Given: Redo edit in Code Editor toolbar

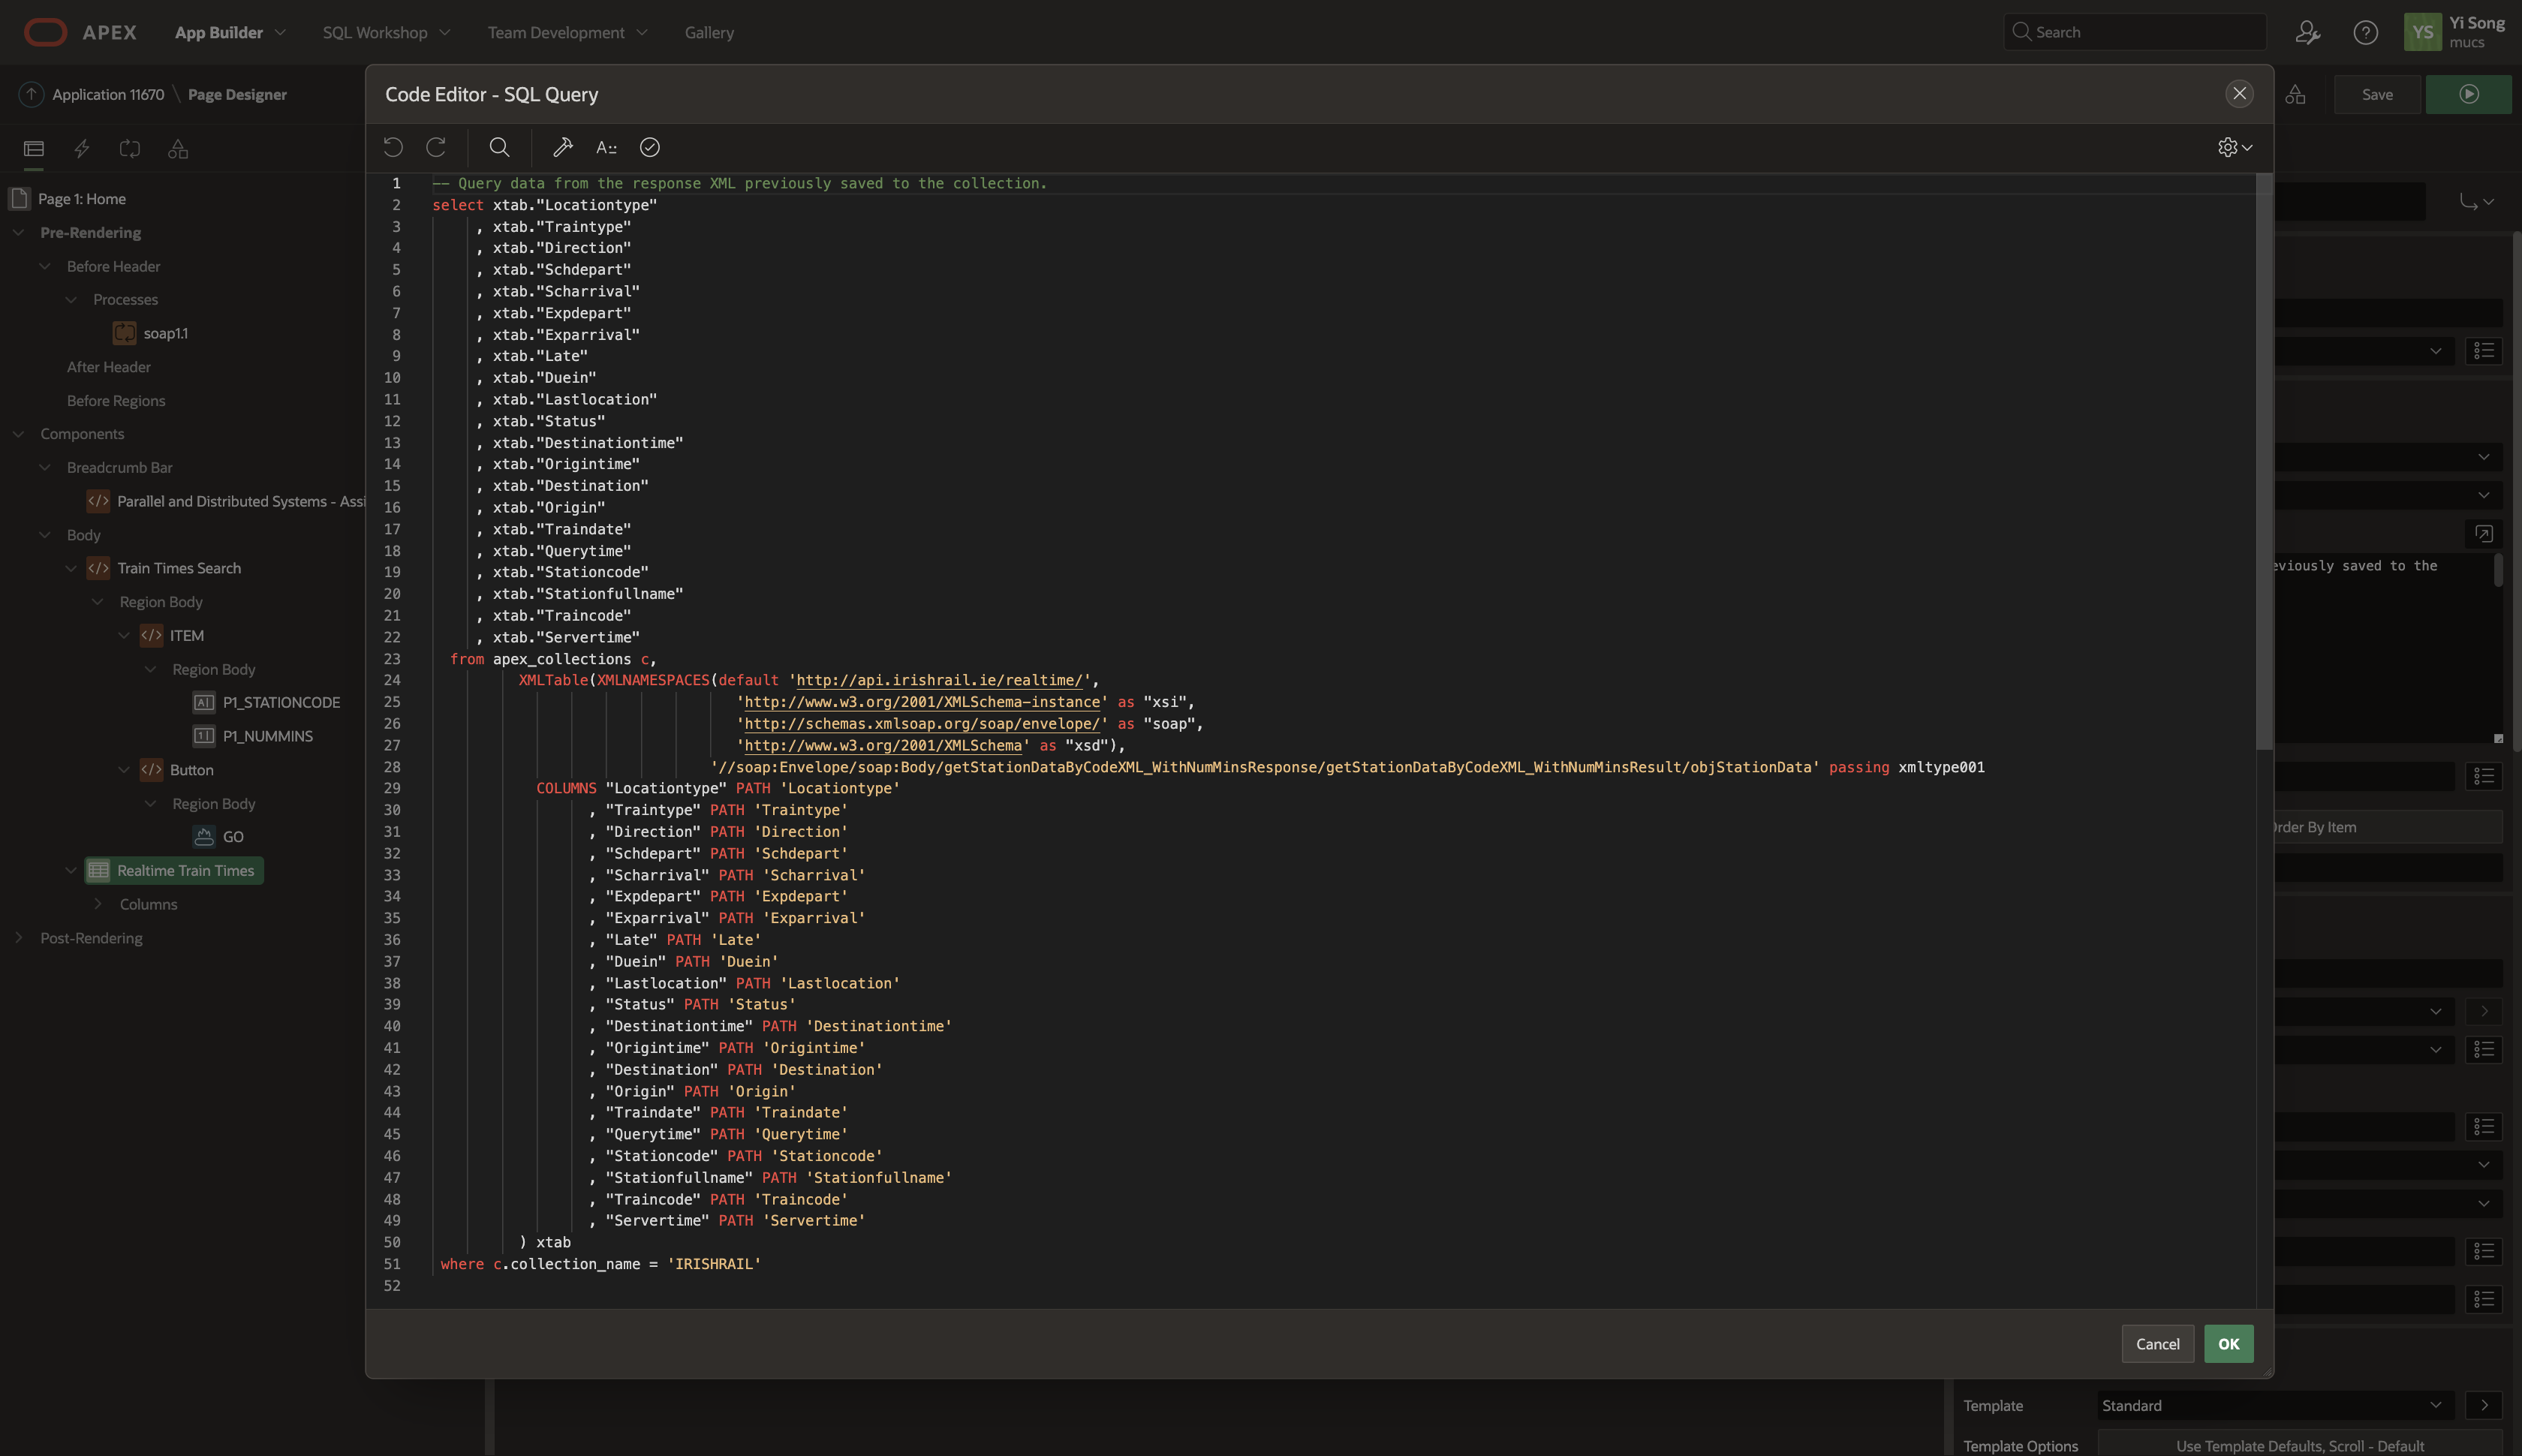Looking at the screenshot, I should click(436, 147).
